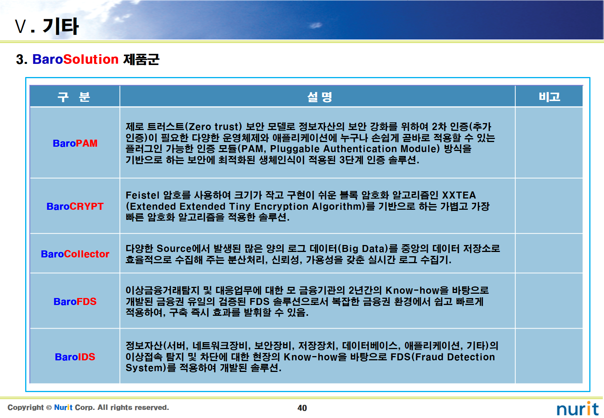Click the page number 40
This screenshot has width=604, height=418.
[302, 408]
